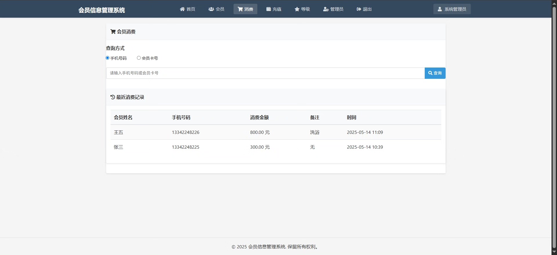Click the star icon for levels
Screen dimensions: 557x255
(x=297, y=9)
